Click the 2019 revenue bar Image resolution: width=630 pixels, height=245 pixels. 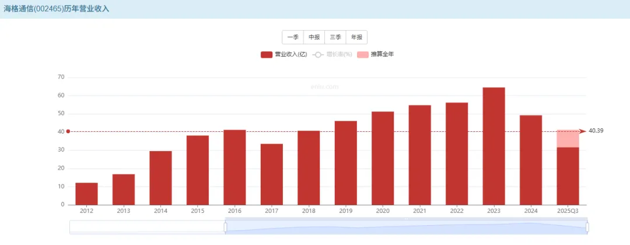[345, 163]
